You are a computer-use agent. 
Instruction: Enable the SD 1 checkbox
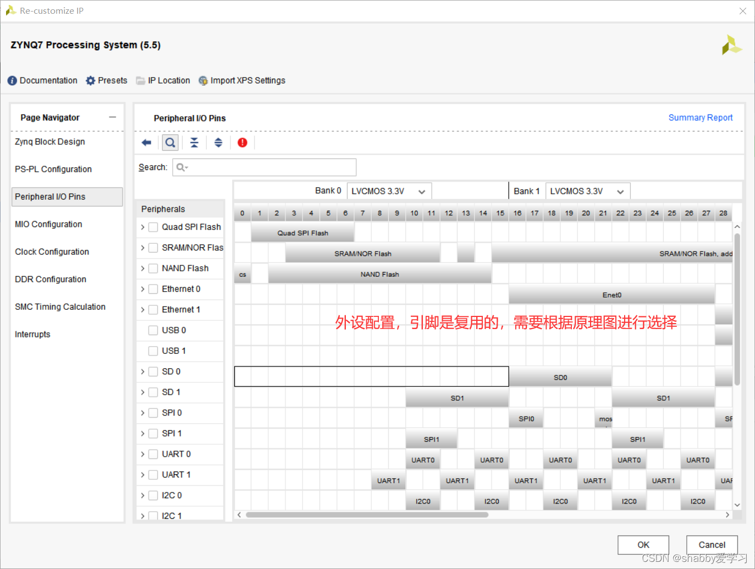pyautogui.click(x=153, y=392)
